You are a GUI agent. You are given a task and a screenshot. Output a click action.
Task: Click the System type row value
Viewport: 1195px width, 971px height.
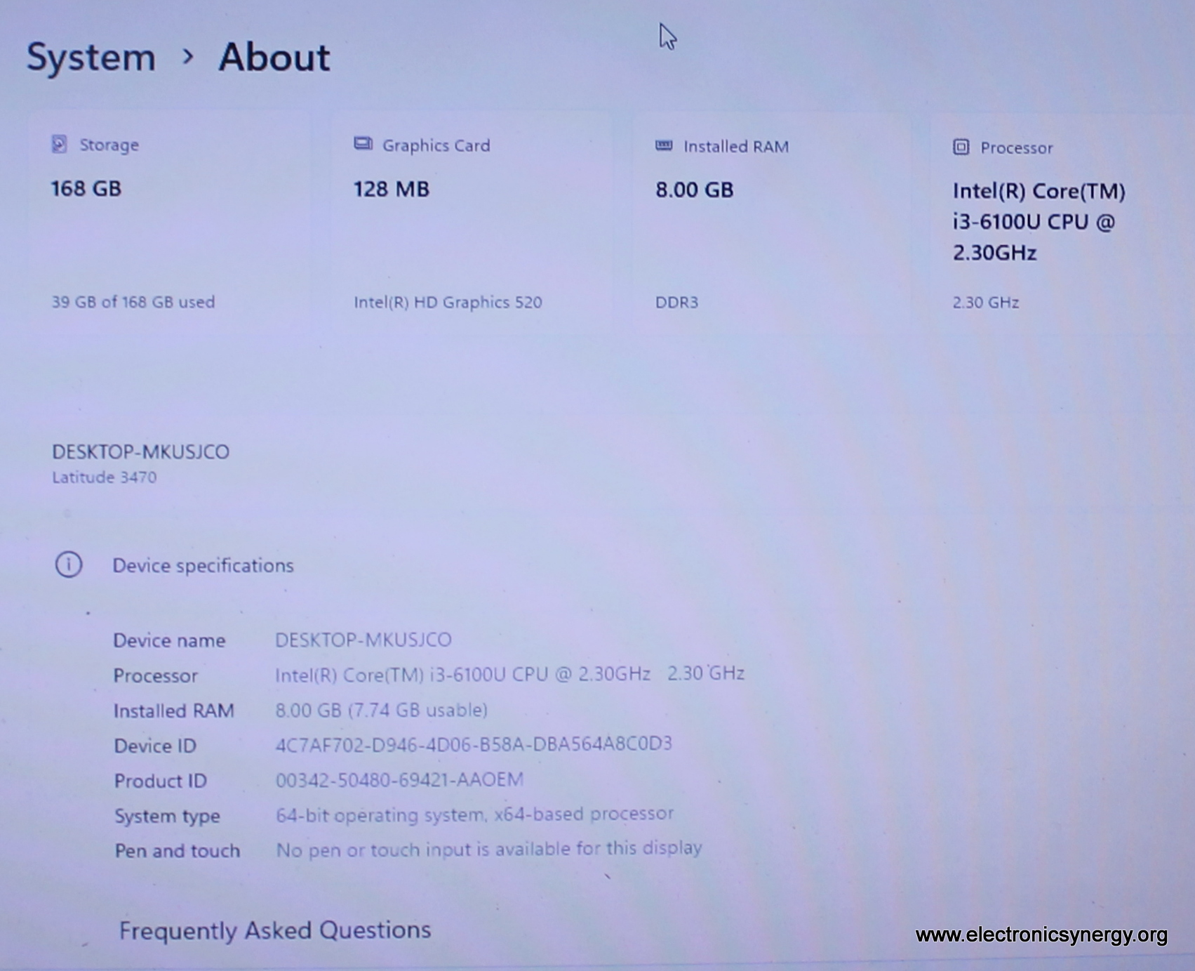click(x=474, y=814)
